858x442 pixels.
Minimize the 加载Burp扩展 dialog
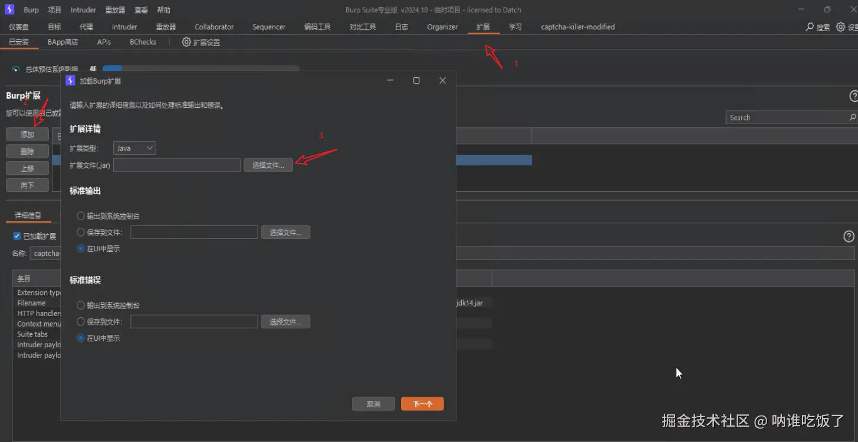[390, 81]
